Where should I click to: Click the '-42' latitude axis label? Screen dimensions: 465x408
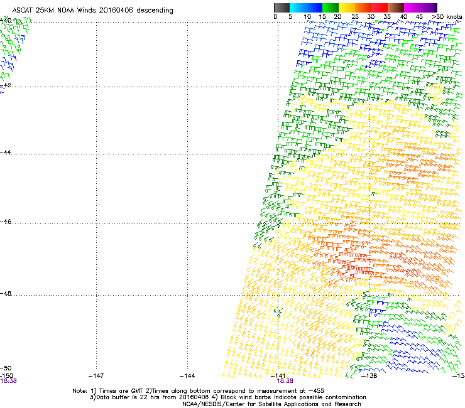(x=6, y=85)
